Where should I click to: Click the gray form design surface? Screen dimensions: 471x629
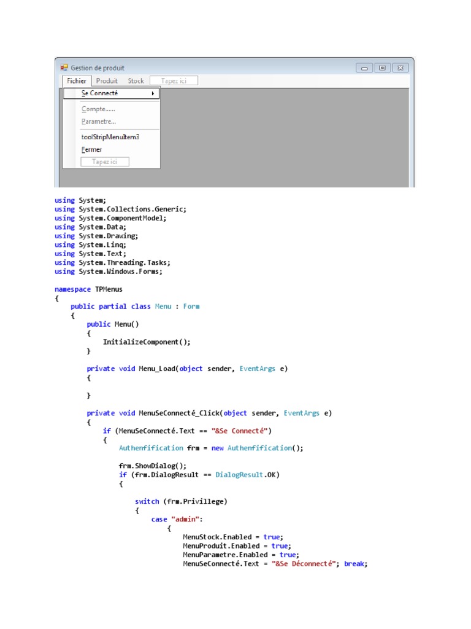[x=285, y=138]
